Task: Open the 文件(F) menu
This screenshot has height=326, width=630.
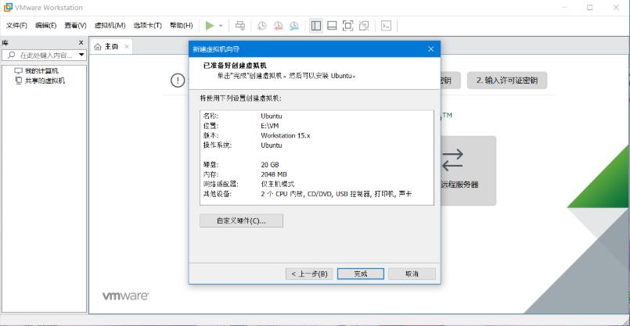Action: [16, 25]
